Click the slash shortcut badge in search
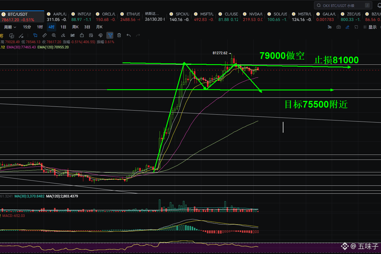The image size is (381, 254). coord(367,5)
